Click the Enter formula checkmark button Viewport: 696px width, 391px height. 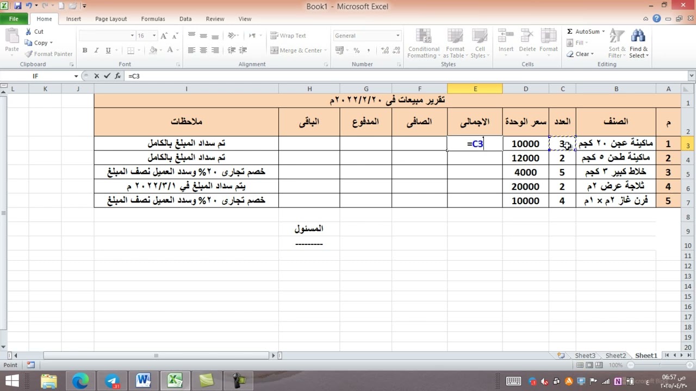[x=107, y=76]
